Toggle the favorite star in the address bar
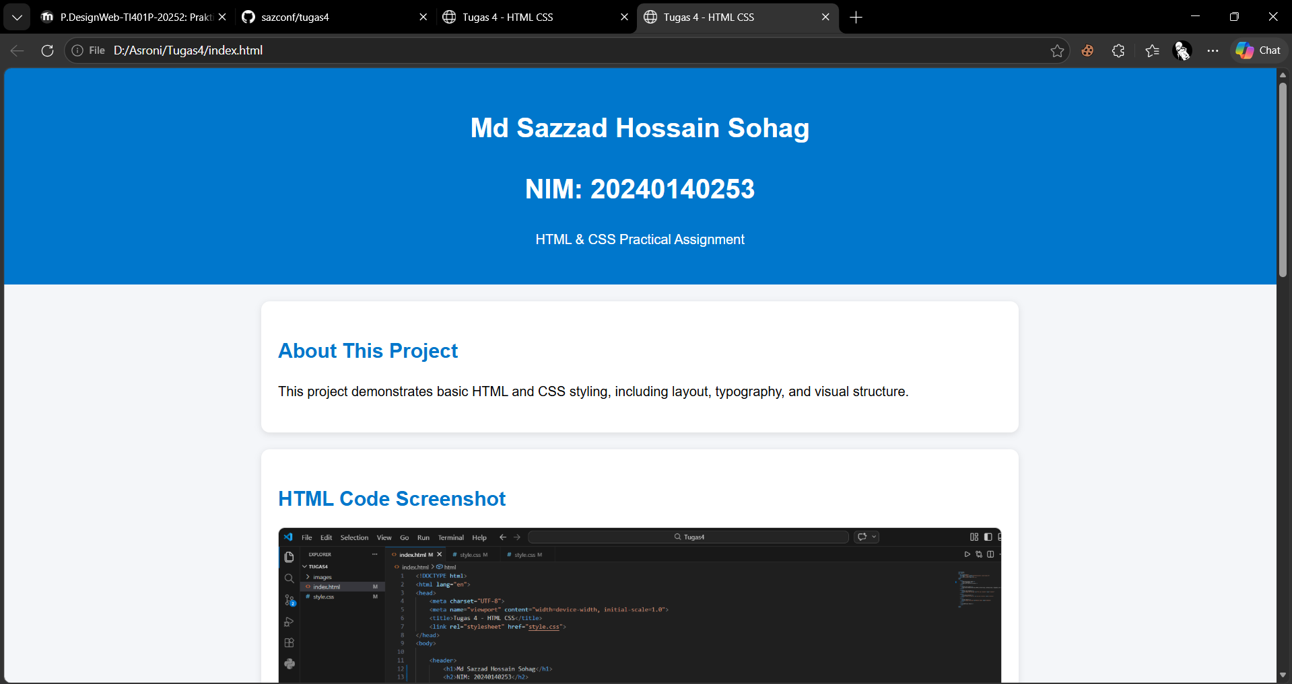 coord(1057,50)
